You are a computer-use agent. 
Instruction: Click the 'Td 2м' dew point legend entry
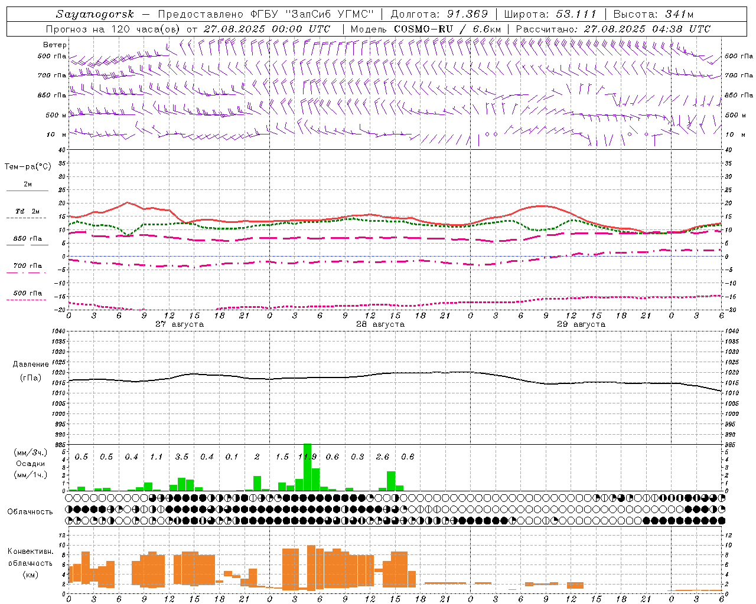tap(27, 211)
